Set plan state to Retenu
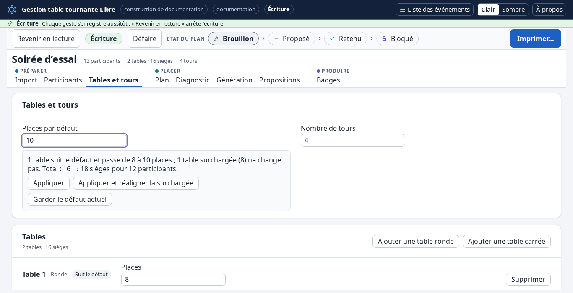 [x=346, y=39]
